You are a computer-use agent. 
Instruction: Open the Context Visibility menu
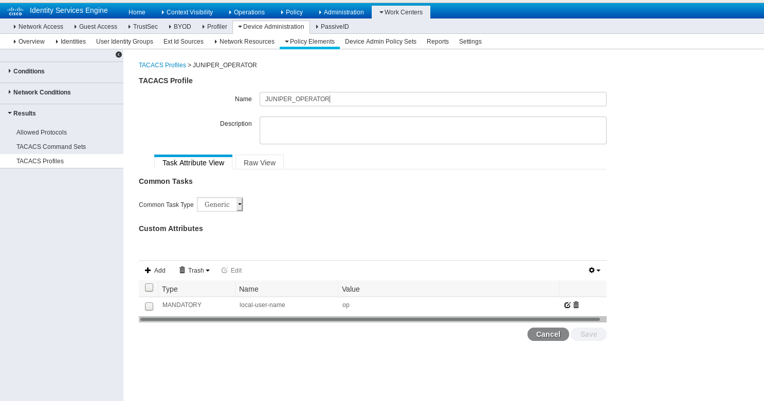[x=186, y=12]
